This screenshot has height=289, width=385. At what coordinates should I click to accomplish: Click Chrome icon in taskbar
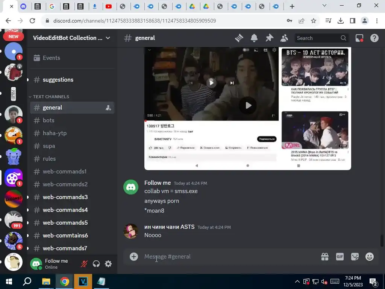(65, 281)
